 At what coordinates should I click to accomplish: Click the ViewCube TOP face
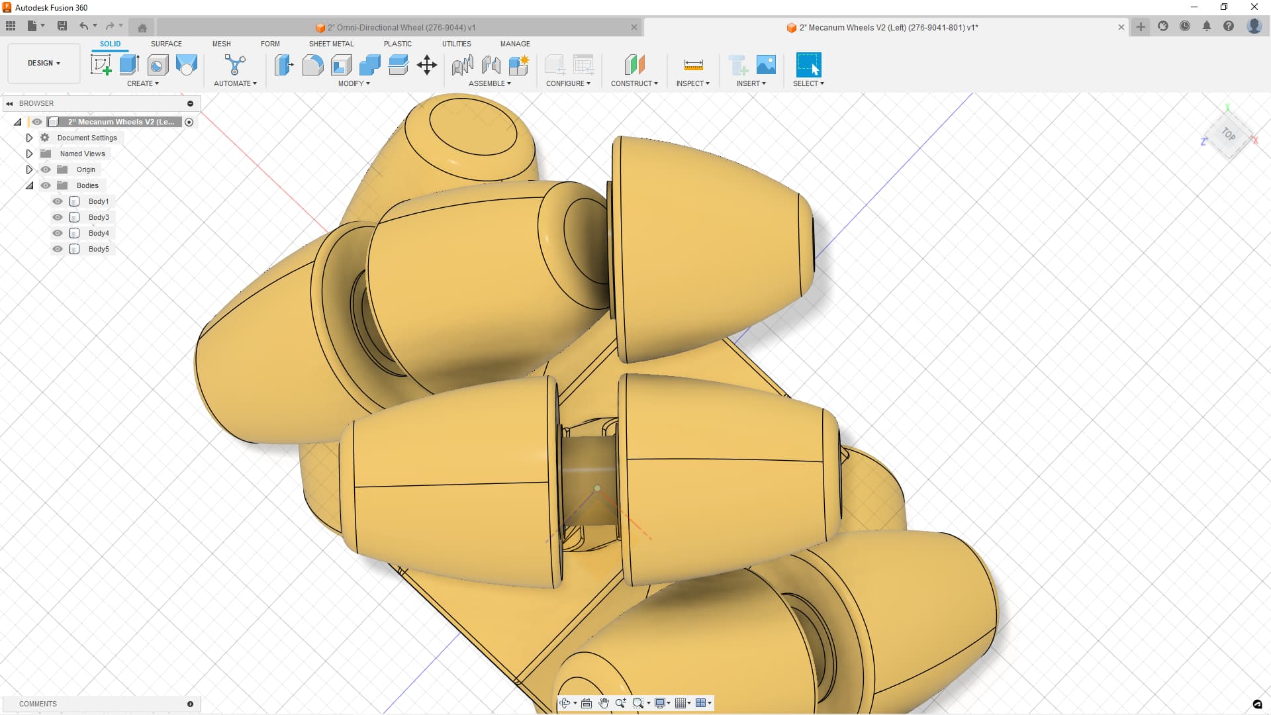point(1229,134)
